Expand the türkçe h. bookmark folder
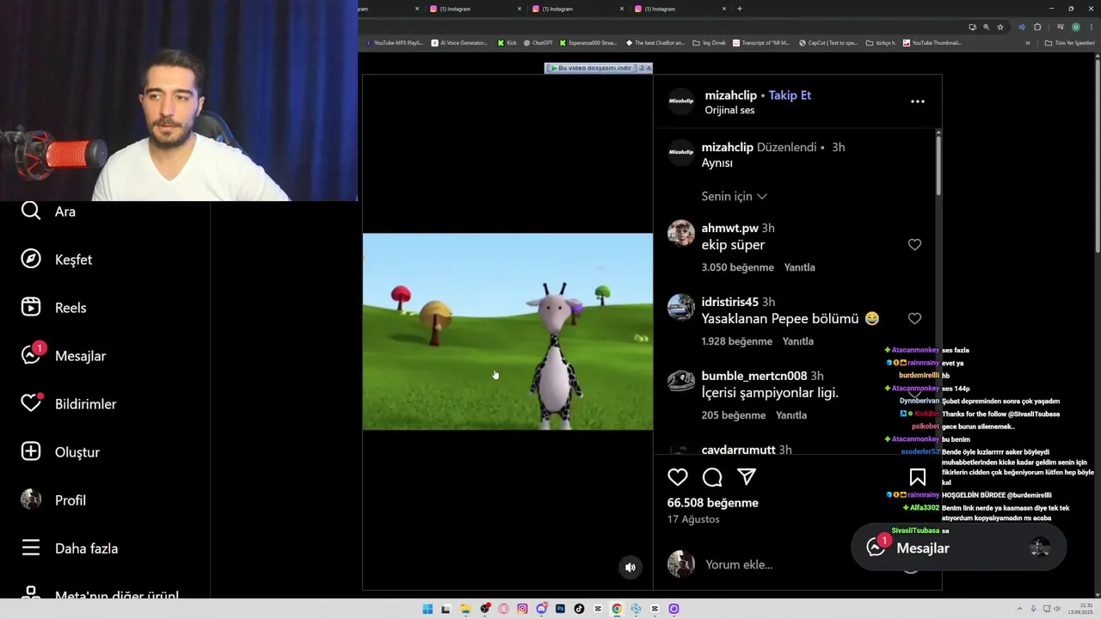 pyautogui.click(x=881, y=42)
